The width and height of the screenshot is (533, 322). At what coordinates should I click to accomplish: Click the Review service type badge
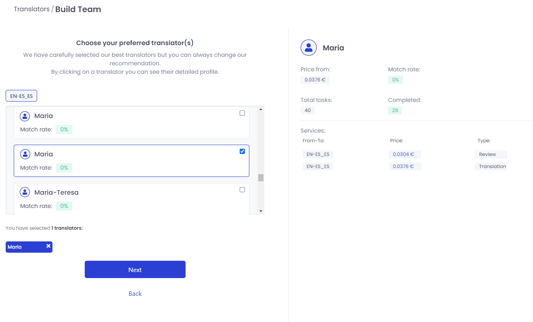(x=490, y=154)
